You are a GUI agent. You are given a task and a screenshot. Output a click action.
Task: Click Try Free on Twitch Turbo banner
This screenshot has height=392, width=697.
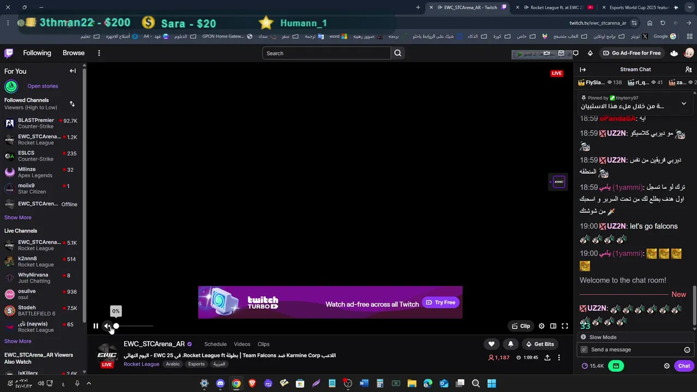pyautogui.click(x=441, y=303)
